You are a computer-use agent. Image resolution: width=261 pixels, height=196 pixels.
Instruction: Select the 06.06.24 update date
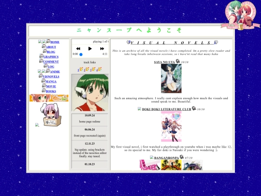(89, 130)
